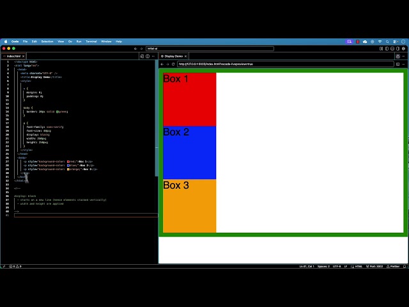Viewport: 409px width, 307px height.
Task: Select the index.html editor tab
Action: point(13,56)
